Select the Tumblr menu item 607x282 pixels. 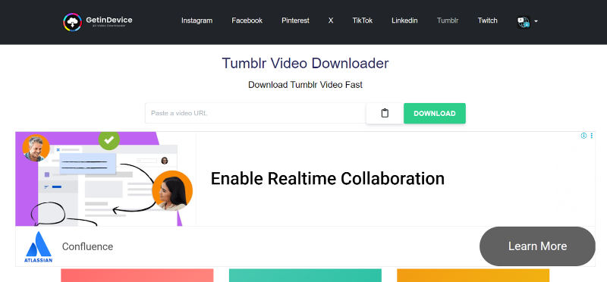(448, 20)
